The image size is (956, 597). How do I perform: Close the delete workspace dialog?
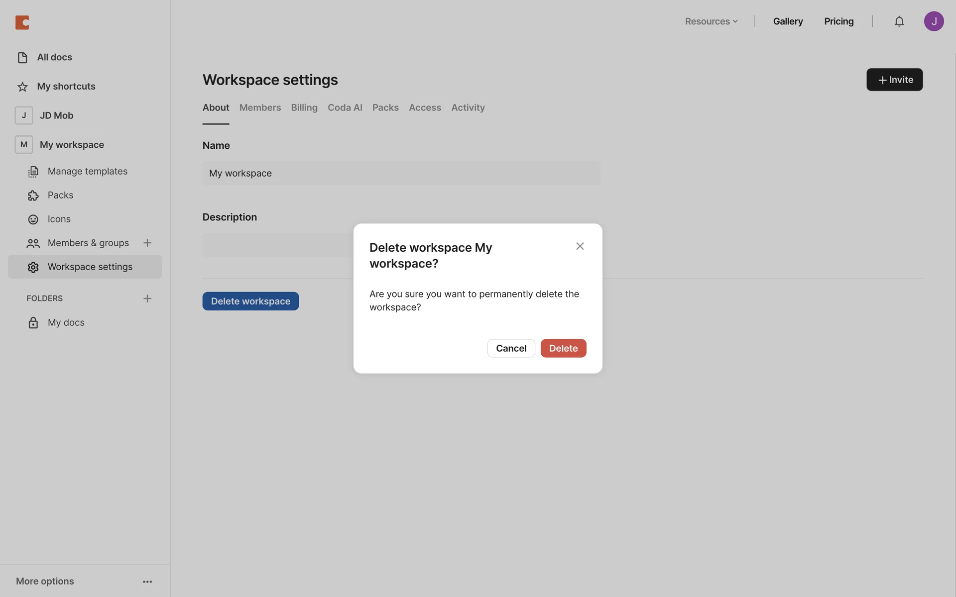point(580,246)
